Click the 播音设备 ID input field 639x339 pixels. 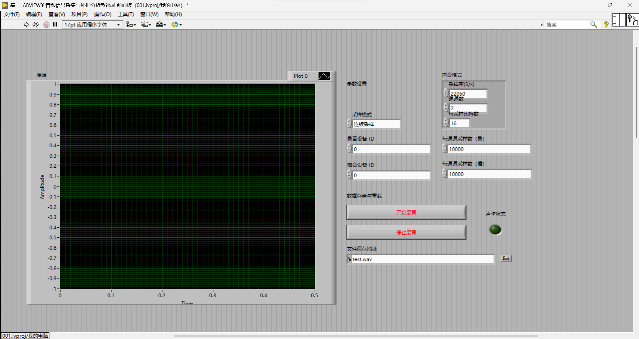[x=391, y=175]
